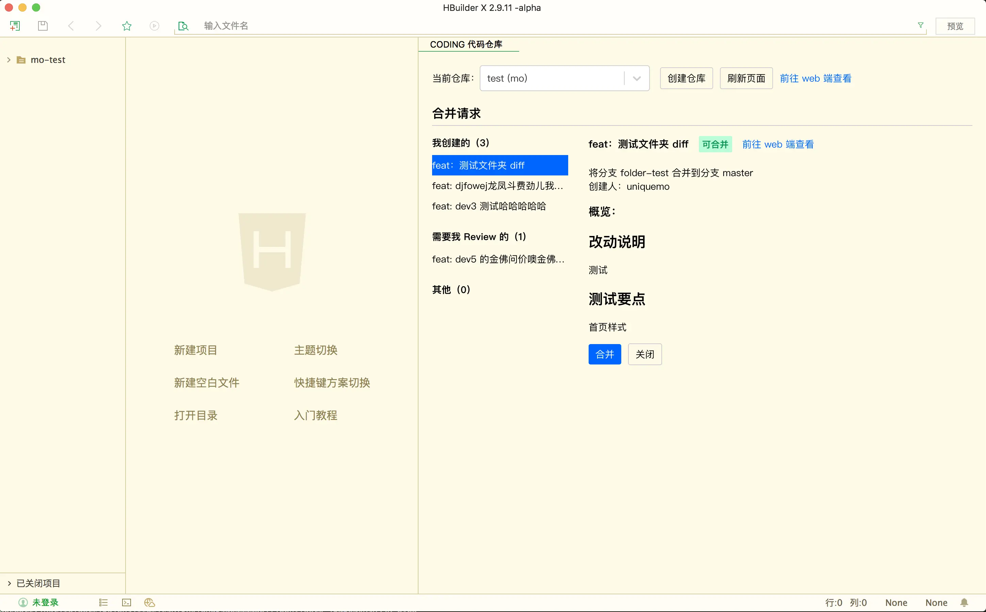986x612 pixels.
Task: Open the 前往 web 端查看 link beside 刷新页面
Action: click(x=815, y=78)
